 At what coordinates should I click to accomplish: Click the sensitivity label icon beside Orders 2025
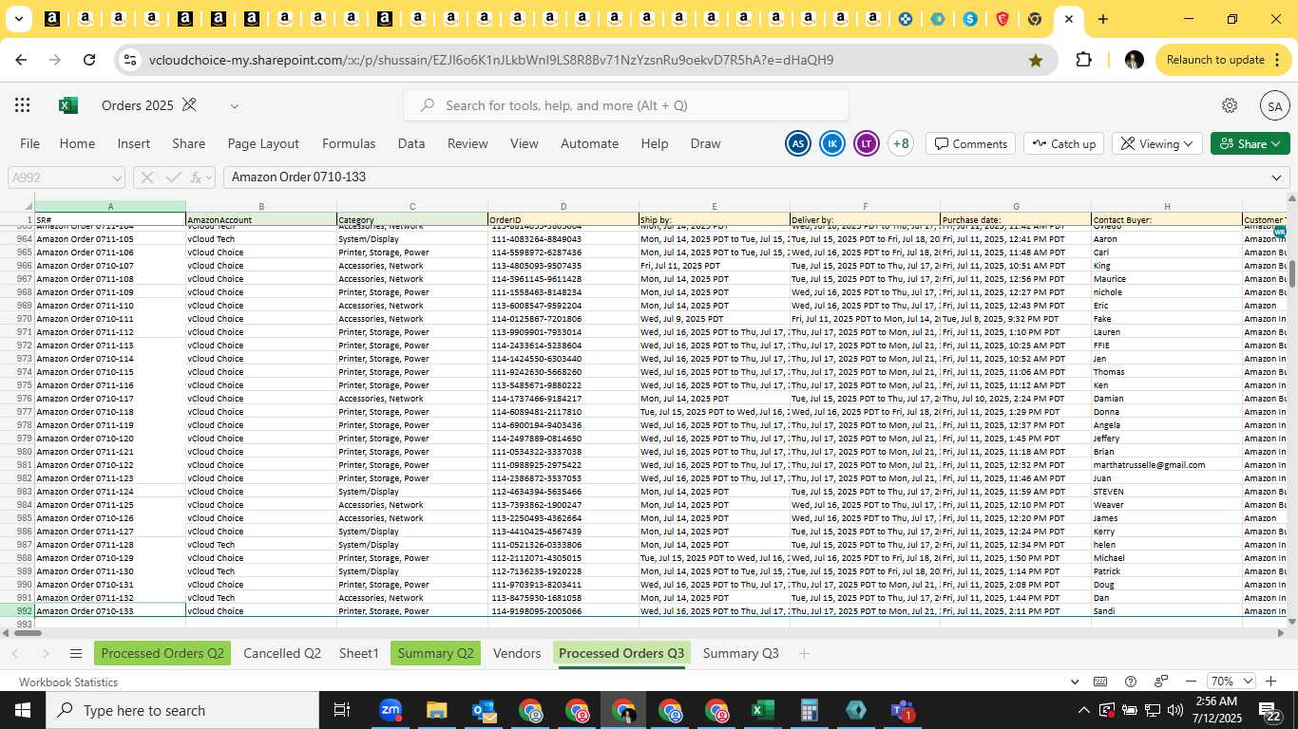coord(189,105)
